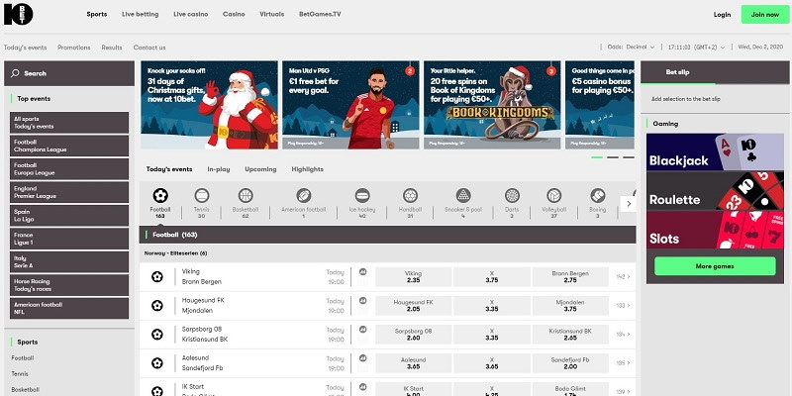The height and width of the screenshot is (396, 792).
Task: Expand 142 more markets for Viking match
Action: coord(623,277)
